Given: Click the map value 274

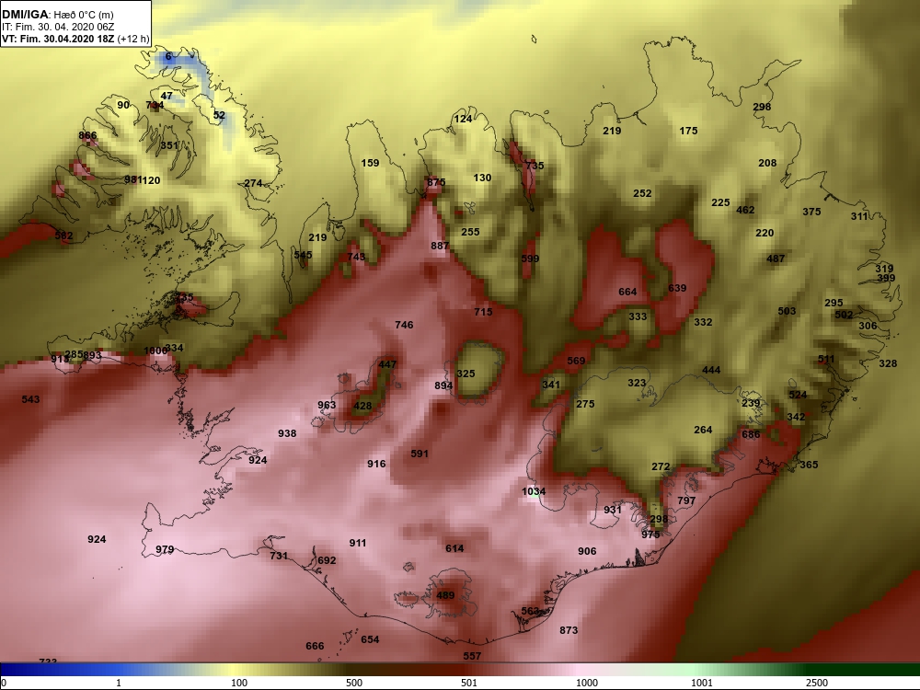Looking at the screenshot, I should pos(253,183).
